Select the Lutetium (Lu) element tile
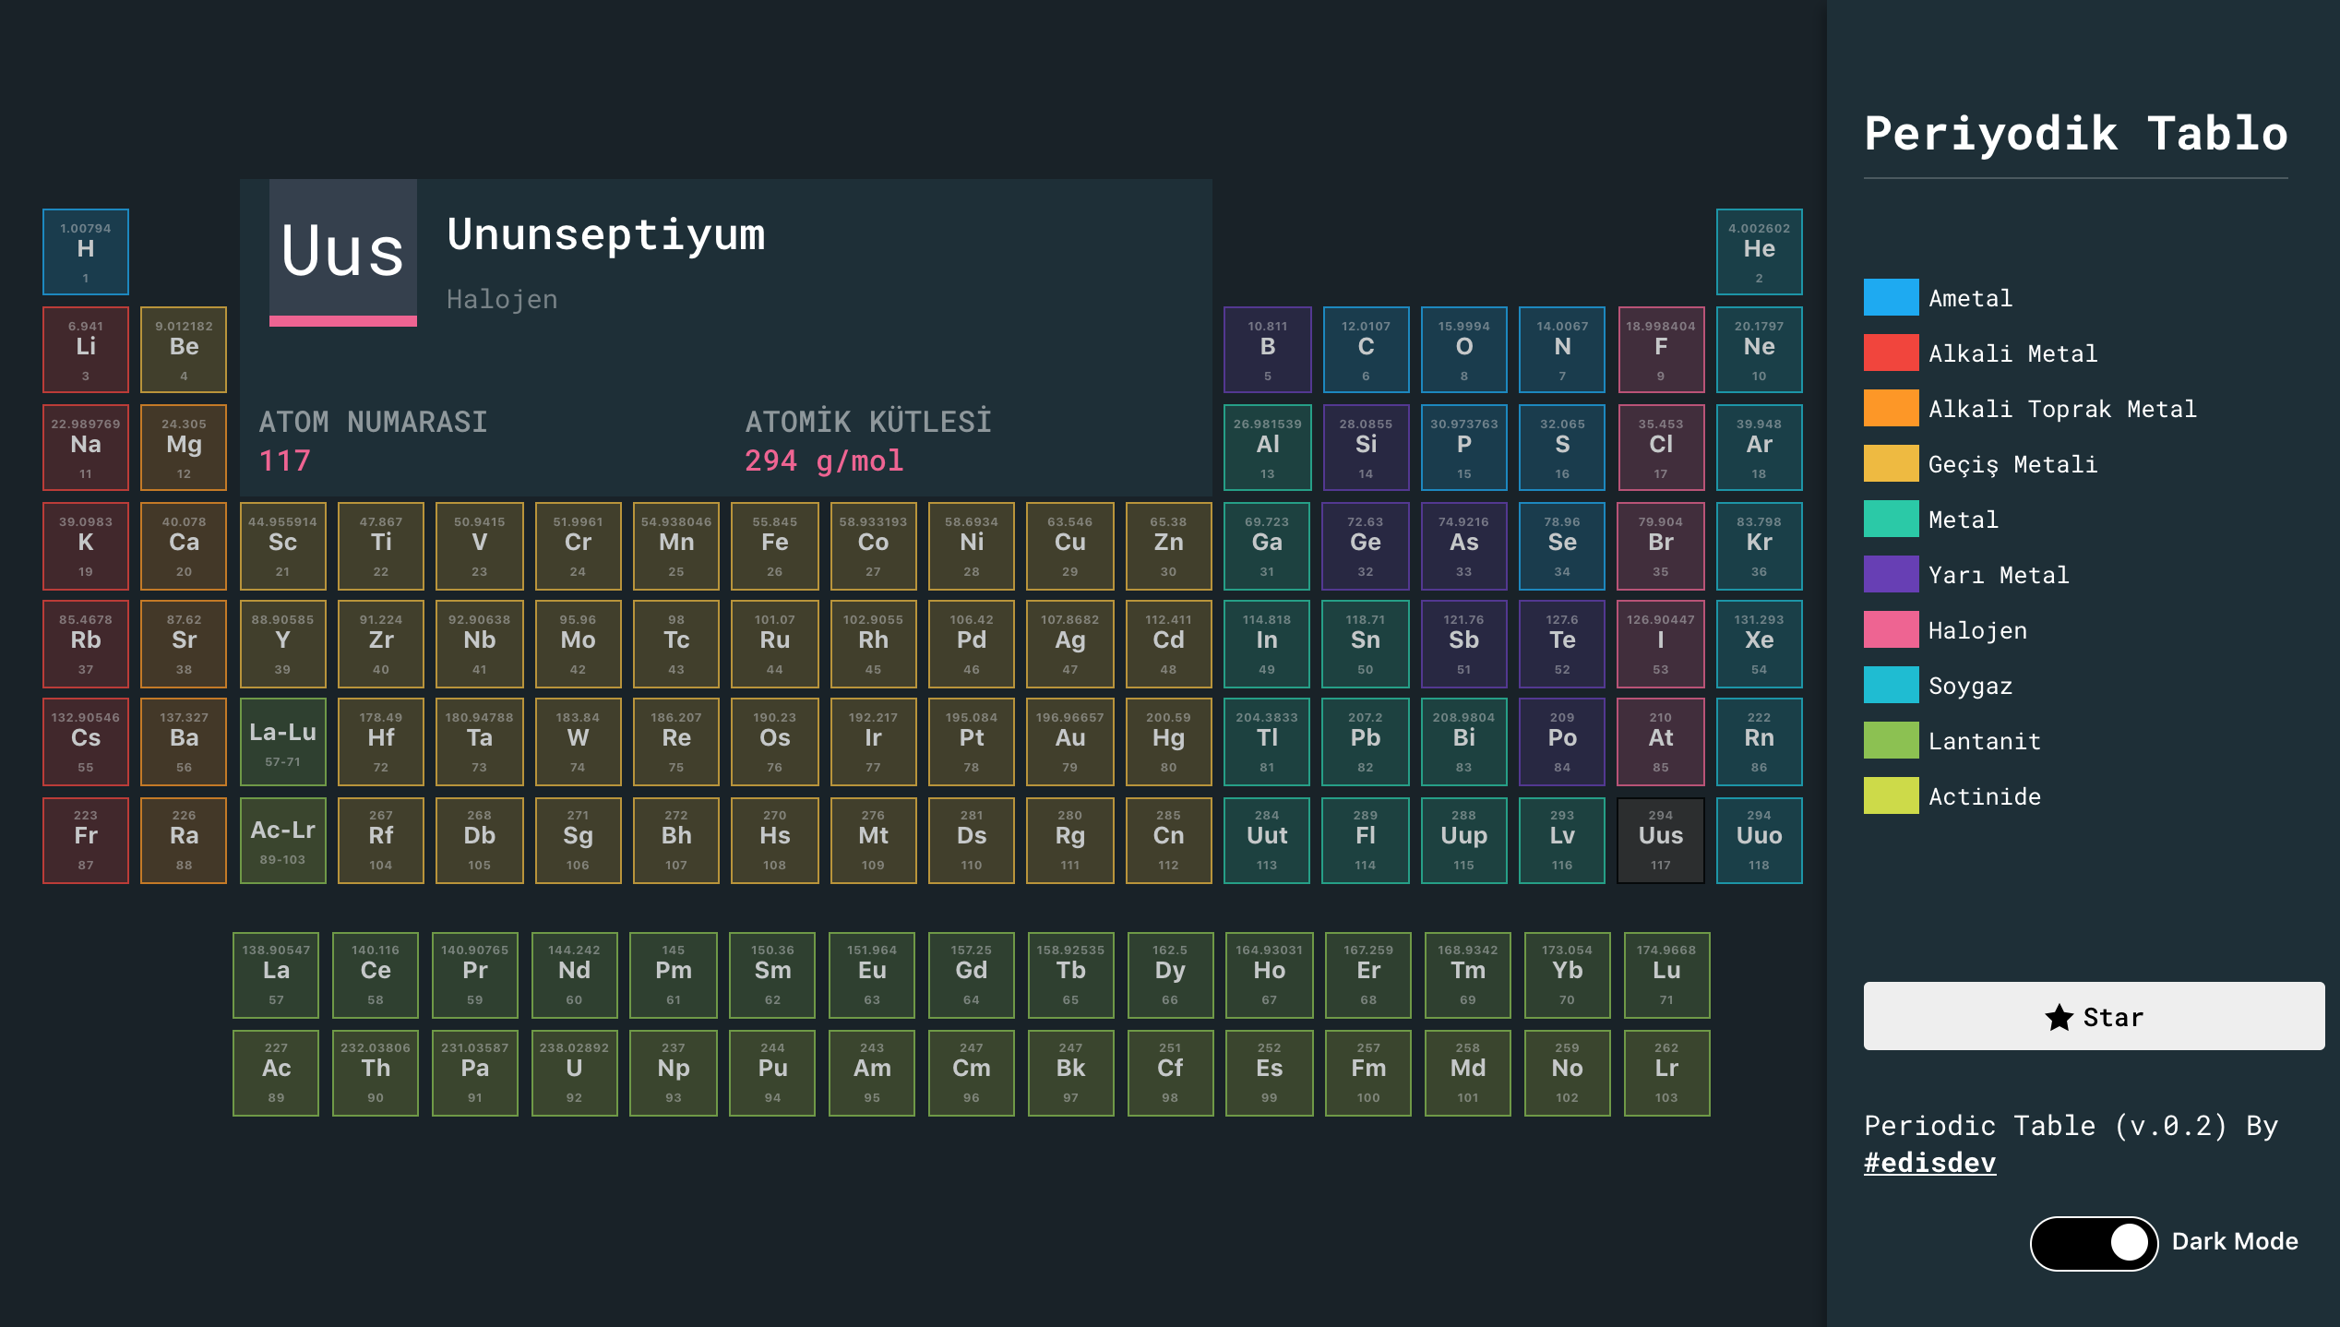The height and width of the screenshot is (1327, 2340). tap(1665, 974)
